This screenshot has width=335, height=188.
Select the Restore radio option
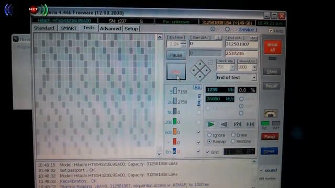click(233, 141)
